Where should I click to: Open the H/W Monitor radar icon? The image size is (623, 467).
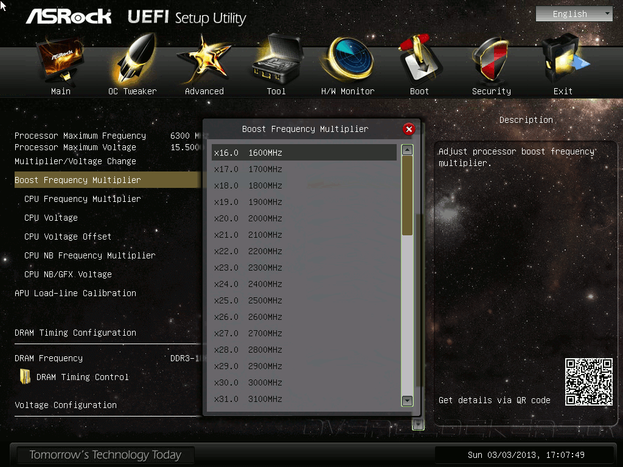click(x=349, y=60)
